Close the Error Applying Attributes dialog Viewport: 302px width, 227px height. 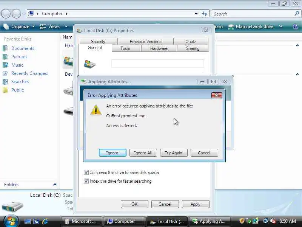coord(216,95)
